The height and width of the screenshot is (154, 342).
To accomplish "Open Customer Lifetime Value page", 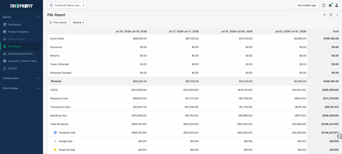I will click(21, 61).
